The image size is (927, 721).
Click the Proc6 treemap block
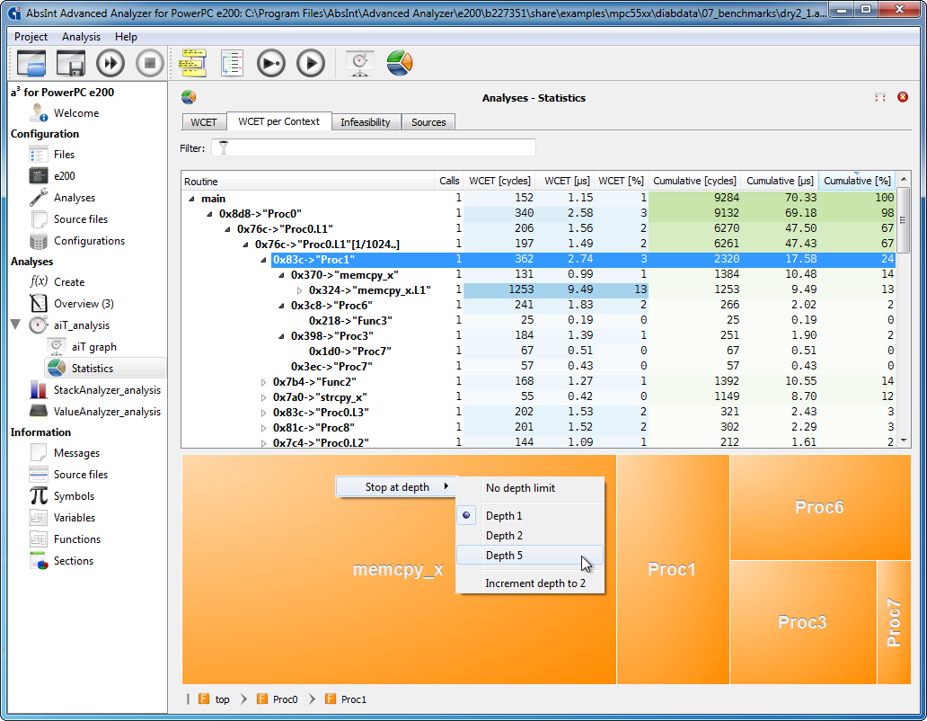tap(819, 507)
